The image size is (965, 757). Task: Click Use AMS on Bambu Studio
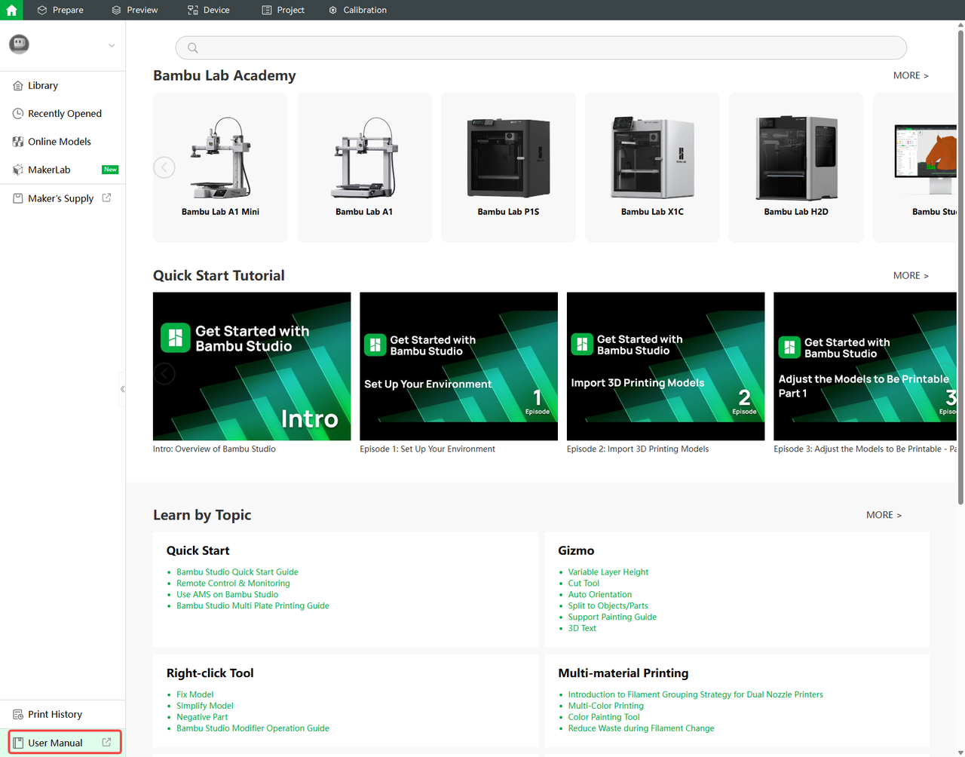pos(228,595)
